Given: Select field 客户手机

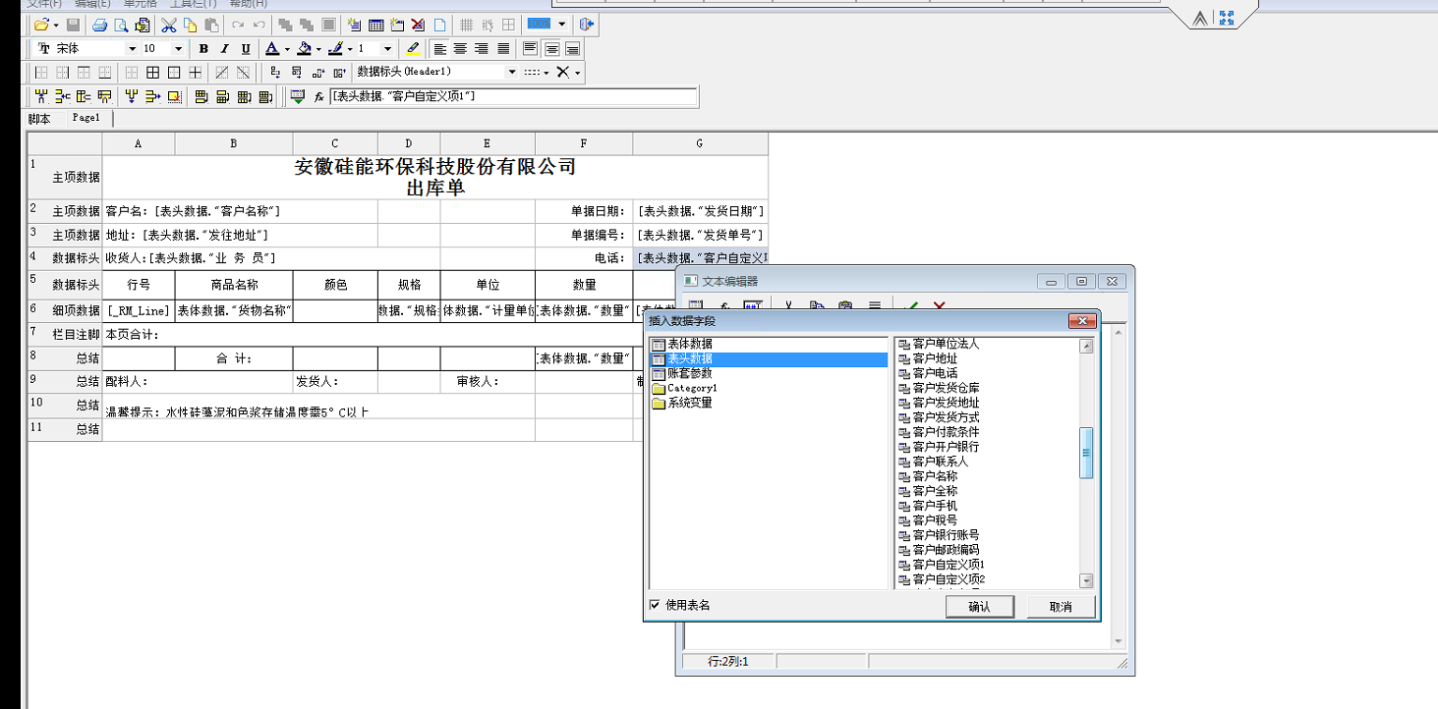Looking at the screenshot, I should click(935, 506).
